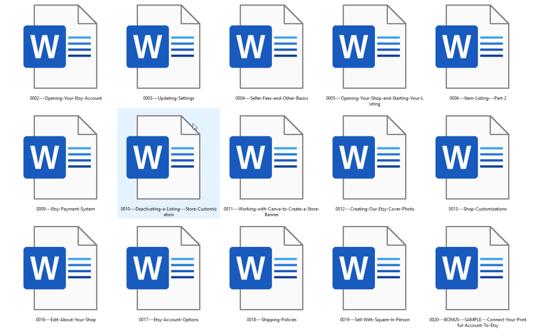Select the 0013 Shop-Customizations document icon

pyautogui.click(x=473, y=157)
